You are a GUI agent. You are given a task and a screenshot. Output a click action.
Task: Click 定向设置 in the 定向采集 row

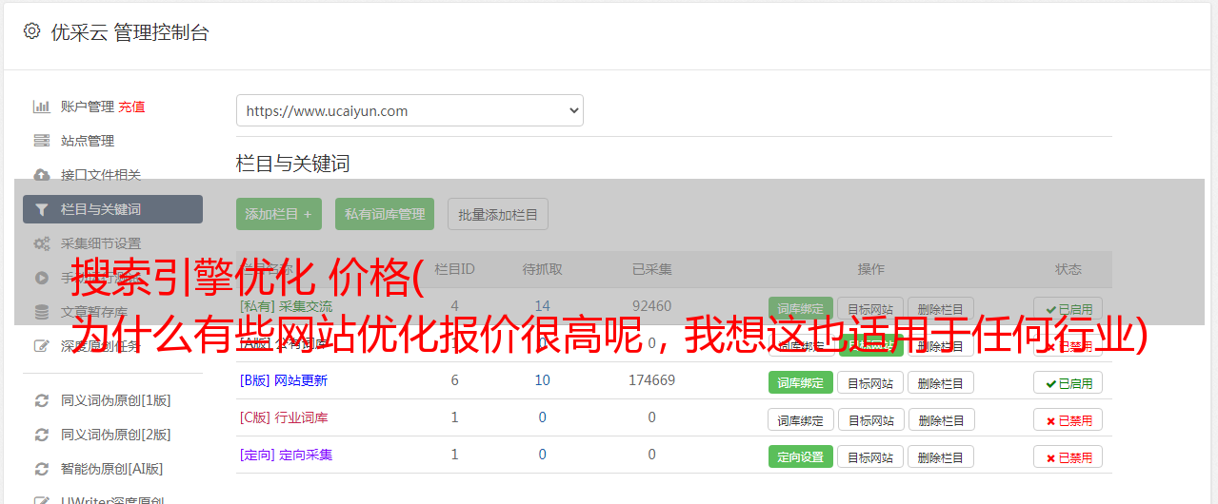(801, 456)
